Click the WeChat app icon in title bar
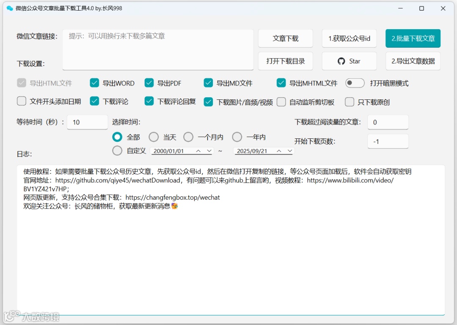 point(10,8)
